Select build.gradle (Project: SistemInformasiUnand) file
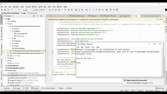167x94 pixels. (23, 73)
